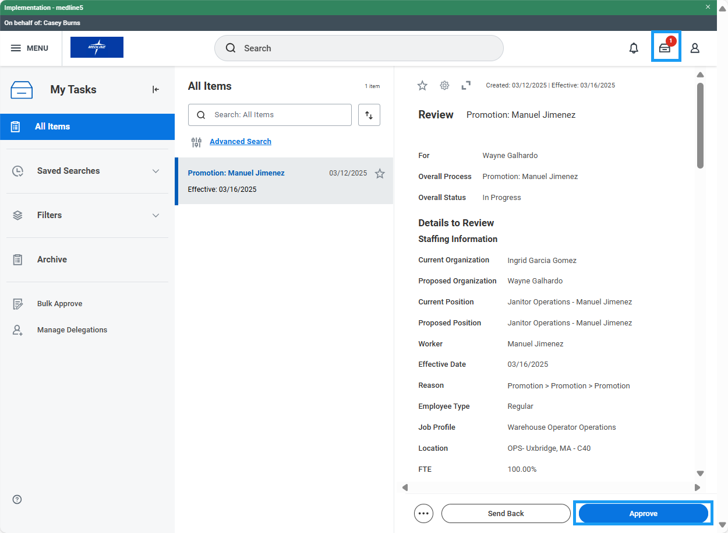The image size is (728, 533).
Task: Select All Items in My Tasks
Action: click(x=52, y=127)
